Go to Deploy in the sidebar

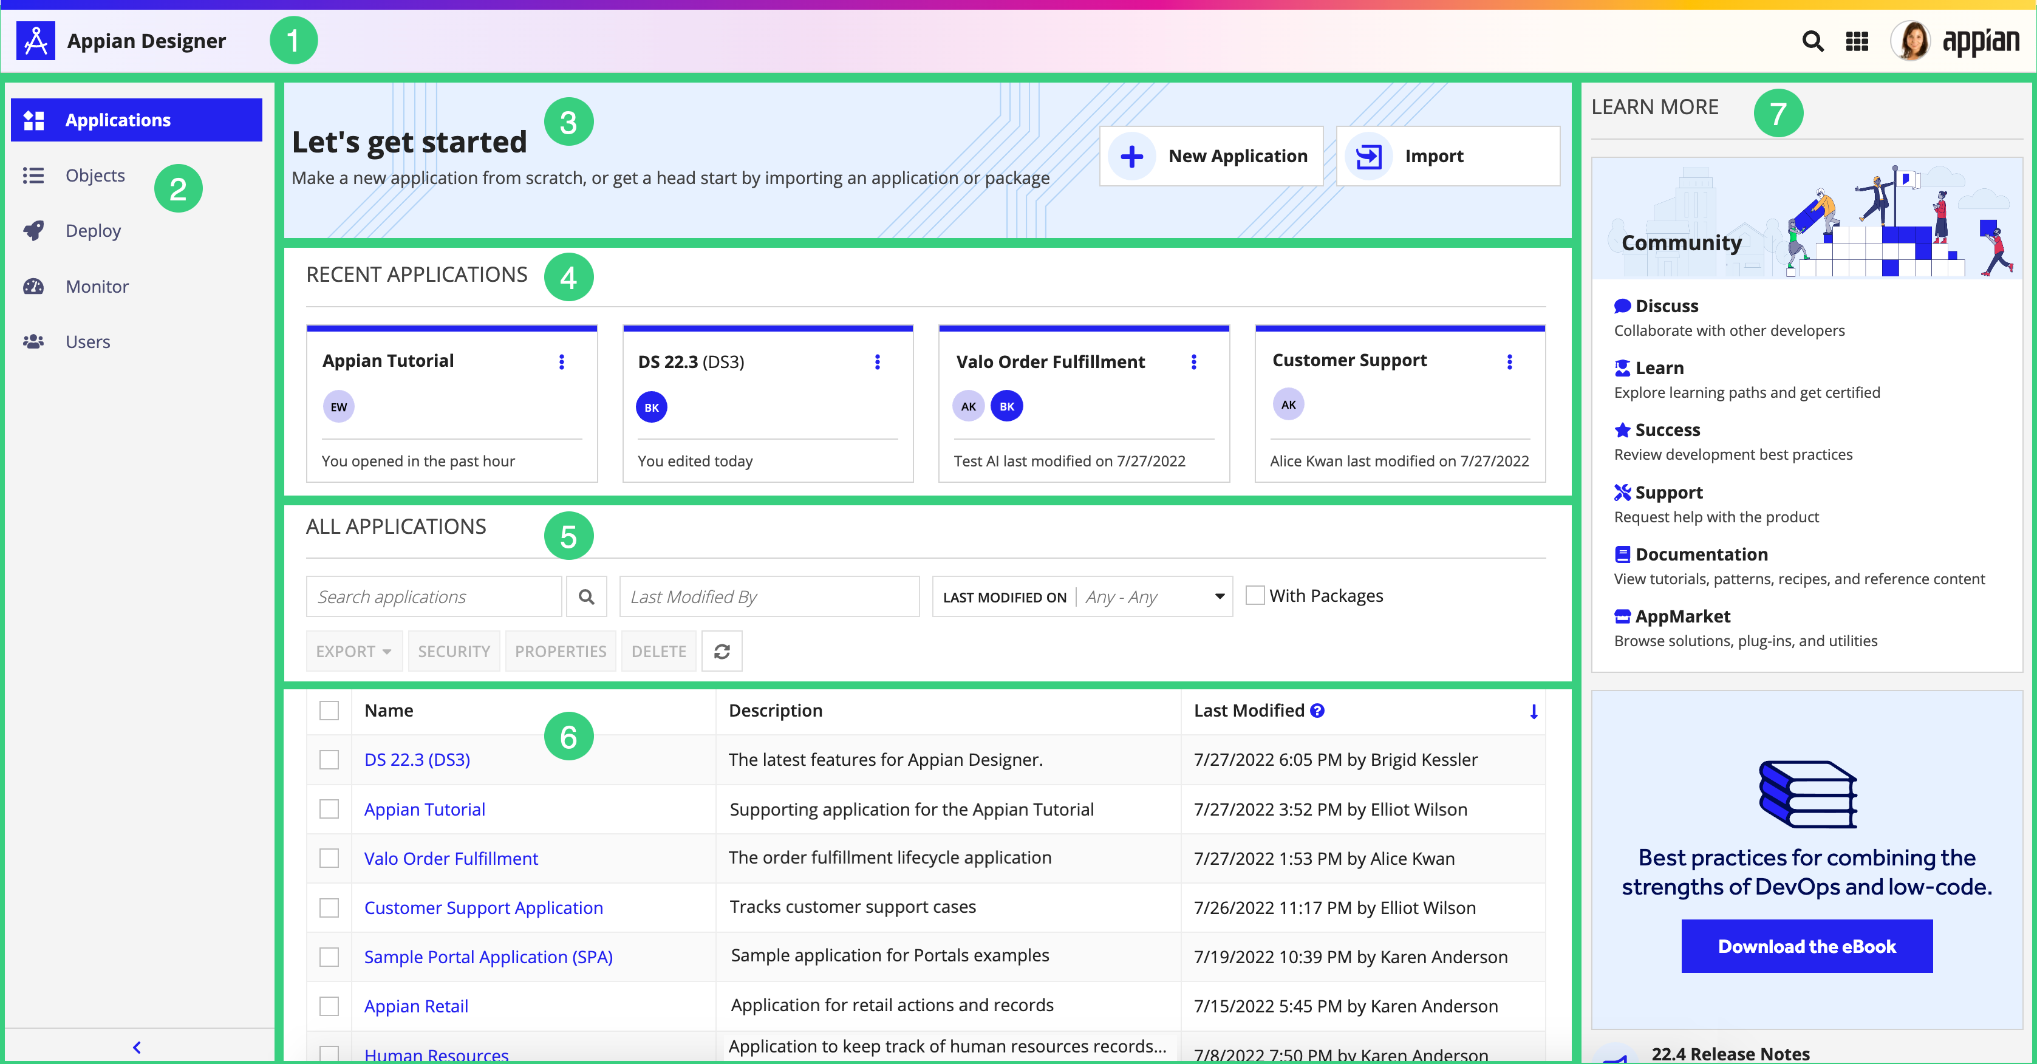click(137, 231)
